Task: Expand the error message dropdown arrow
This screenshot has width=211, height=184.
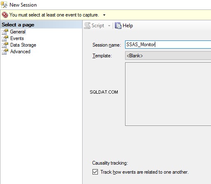Action: 104,15
